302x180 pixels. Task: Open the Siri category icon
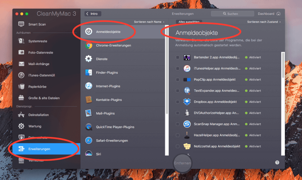(x=88, y=154)
